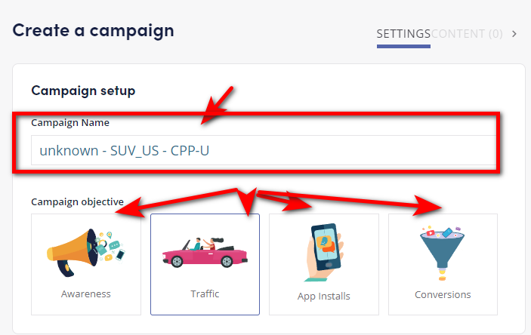
Task: Click the Campaign objective label
Action: pos(77,201)
